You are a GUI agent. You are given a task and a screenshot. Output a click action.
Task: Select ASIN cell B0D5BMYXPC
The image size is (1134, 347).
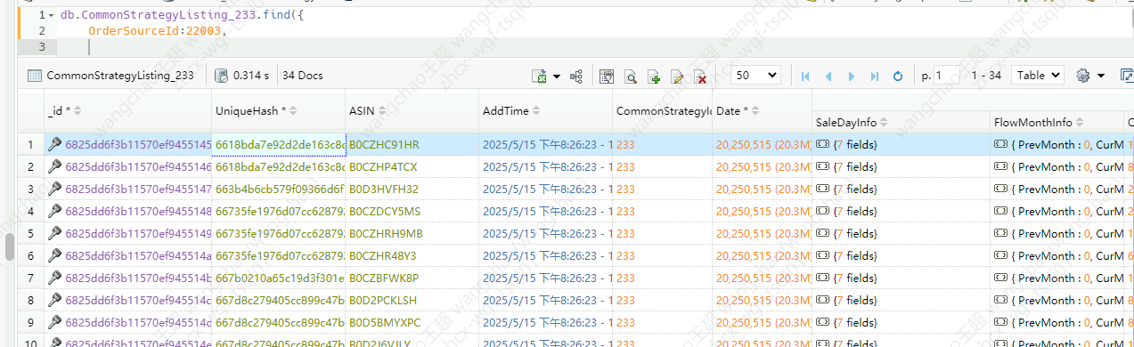412,322
